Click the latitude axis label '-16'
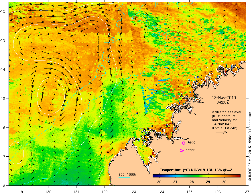The width and height of the screenshot is (252, 194). tap(3, 128)
